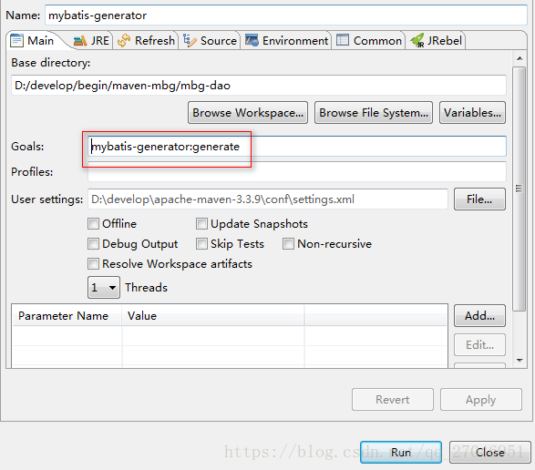The image size is (535, 470).
Task: Enable the Offline checkbox
Action: 93,224
